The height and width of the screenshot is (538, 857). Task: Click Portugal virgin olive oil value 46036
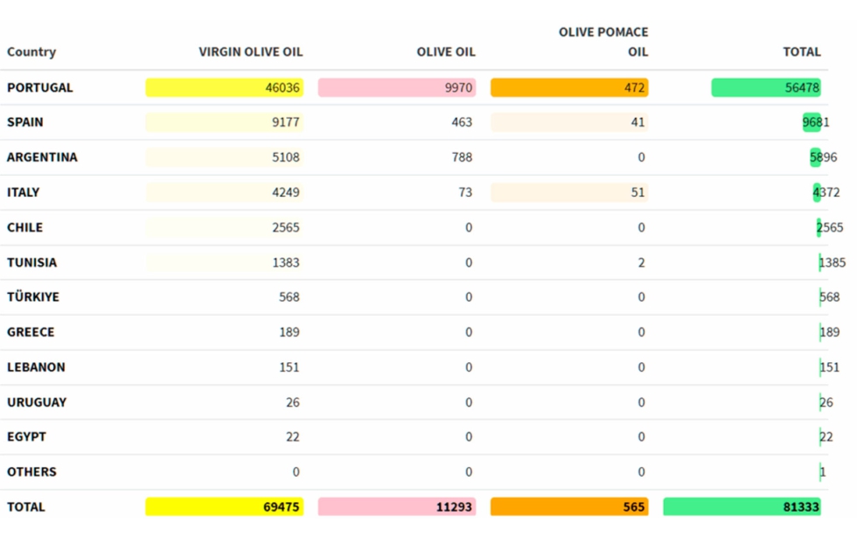(282, 87)
